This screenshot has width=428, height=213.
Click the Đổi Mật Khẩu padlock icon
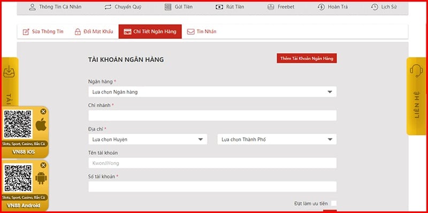tap(78, 31)
